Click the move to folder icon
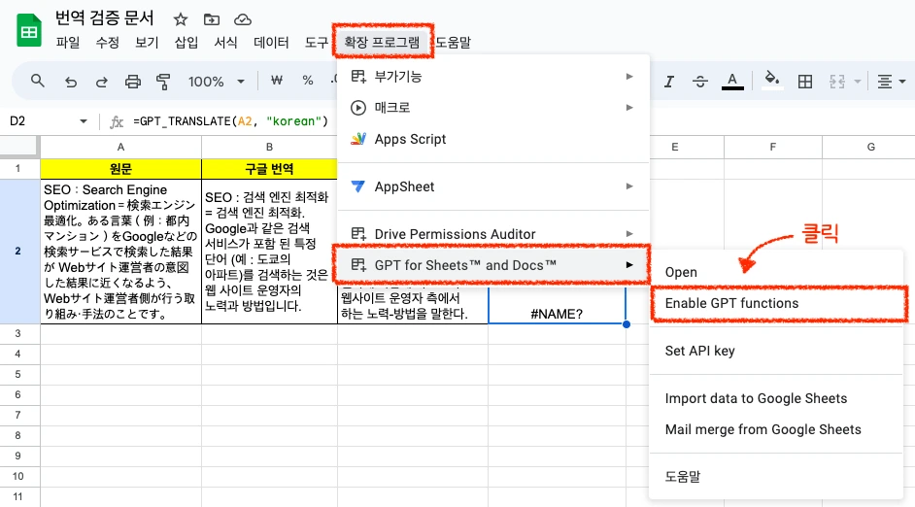915x507 pixels. 211,19
